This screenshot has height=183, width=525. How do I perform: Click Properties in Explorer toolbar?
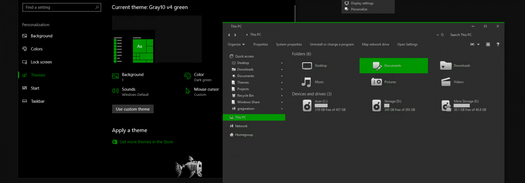point(261,44)
